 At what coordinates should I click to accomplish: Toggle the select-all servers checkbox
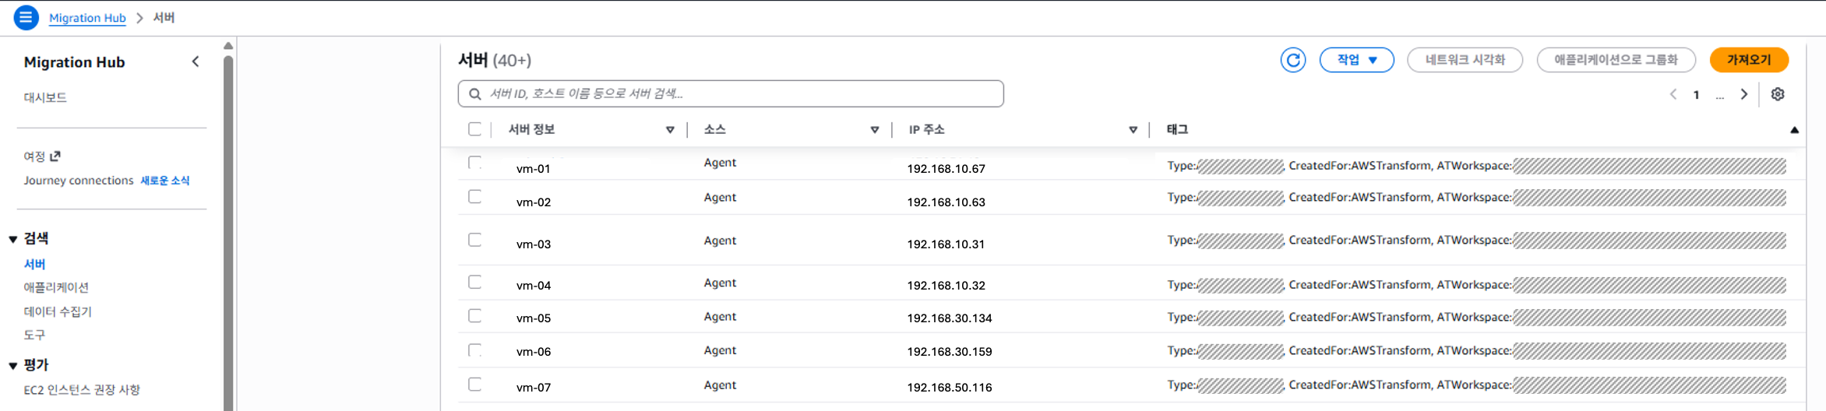click(474, 129)
